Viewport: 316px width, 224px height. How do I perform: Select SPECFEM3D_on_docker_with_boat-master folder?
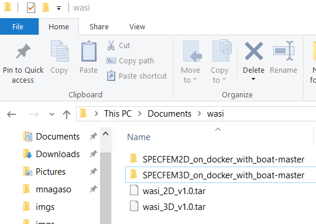tap(221, 175)
